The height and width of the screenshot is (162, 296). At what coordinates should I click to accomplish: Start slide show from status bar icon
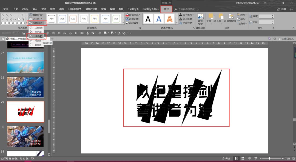tap(256, 158)
